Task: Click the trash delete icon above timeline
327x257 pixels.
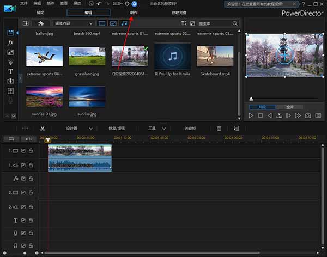Action: pos(219,128)
